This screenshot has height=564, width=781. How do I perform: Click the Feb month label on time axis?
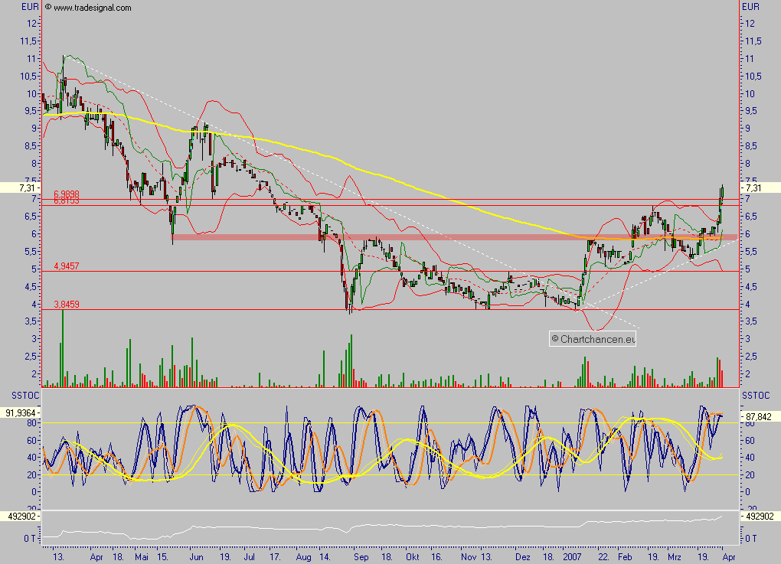pyautogui.click(x=625, y=557)
